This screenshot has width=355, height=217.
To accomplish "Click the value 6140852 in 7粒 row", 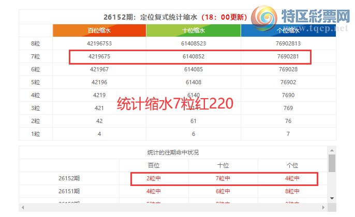I will point(194,56).
